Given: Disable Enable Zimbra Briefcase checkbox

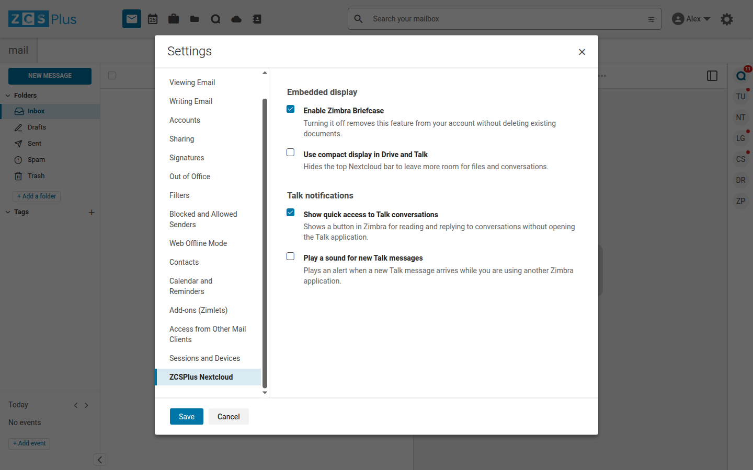Looking at the screenshot, I should (x=291, y=109).
